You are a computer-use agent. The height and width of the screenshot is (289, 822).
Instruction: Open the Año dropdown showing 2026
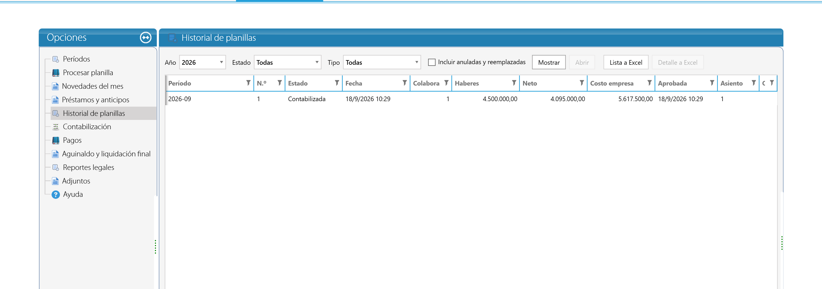point(202,62)
